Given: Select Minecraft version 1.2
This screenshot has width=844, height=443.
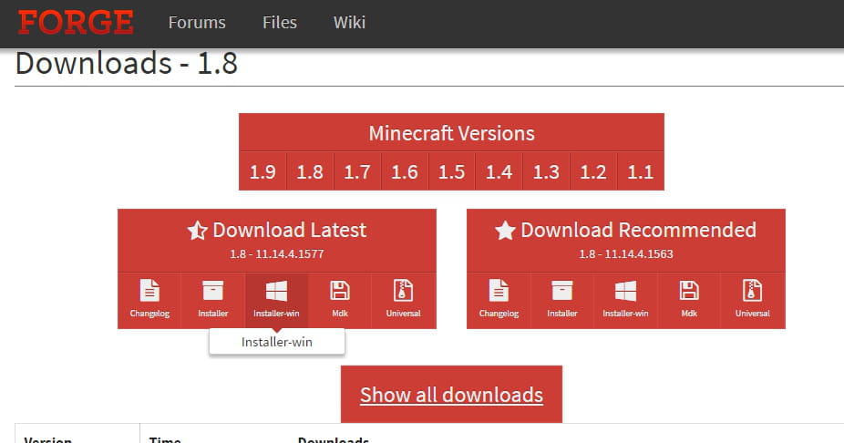Looking at the screenshot, I should click(593, 171).
